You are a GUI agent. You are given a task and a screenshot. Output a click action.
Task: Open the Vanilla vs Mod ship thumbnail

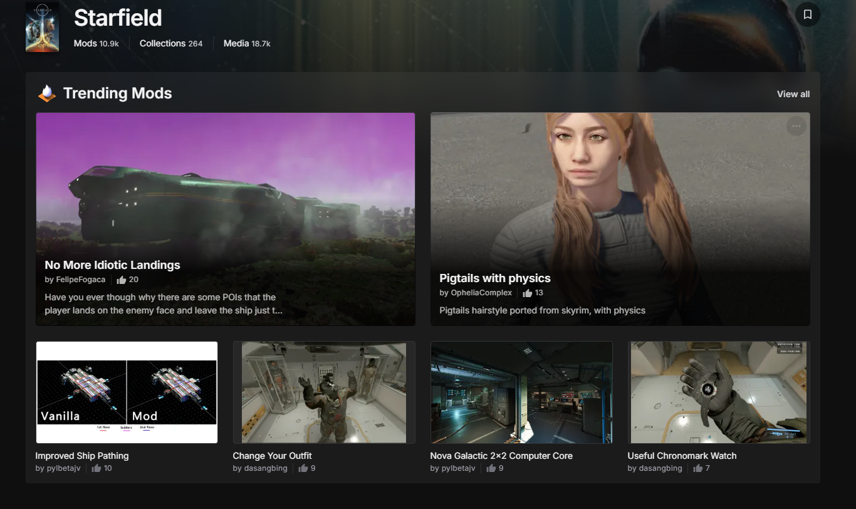pyautogui.click(x=127, y=392)
